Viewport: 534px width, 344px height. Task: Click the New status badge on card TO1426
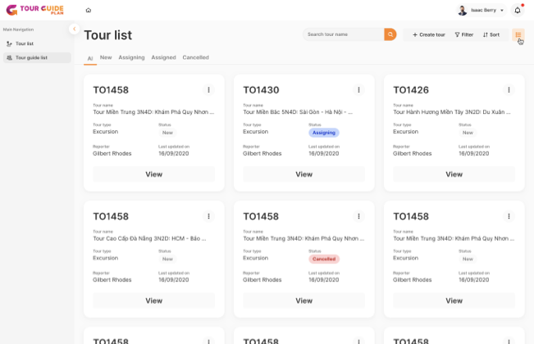[x=468, y=133]
